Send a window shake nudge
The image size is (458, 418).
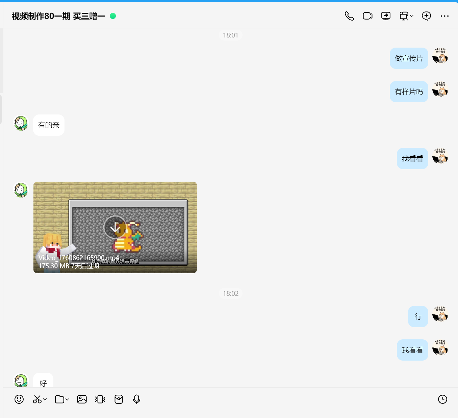(x=100, y=399)
